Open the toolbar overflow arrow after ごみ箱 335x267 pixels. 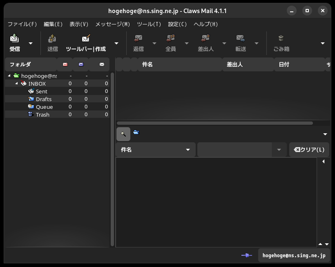[323, 43]
